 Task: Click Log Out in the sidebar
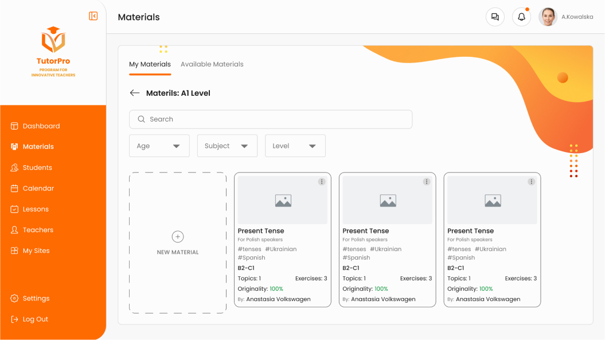pos(35,319)
